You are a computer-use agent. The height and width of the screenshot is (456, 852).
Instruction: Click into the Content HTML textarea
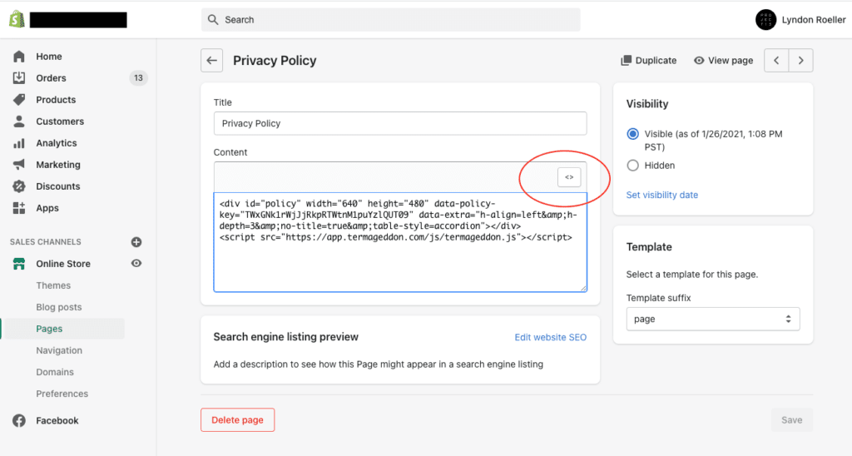400,242
